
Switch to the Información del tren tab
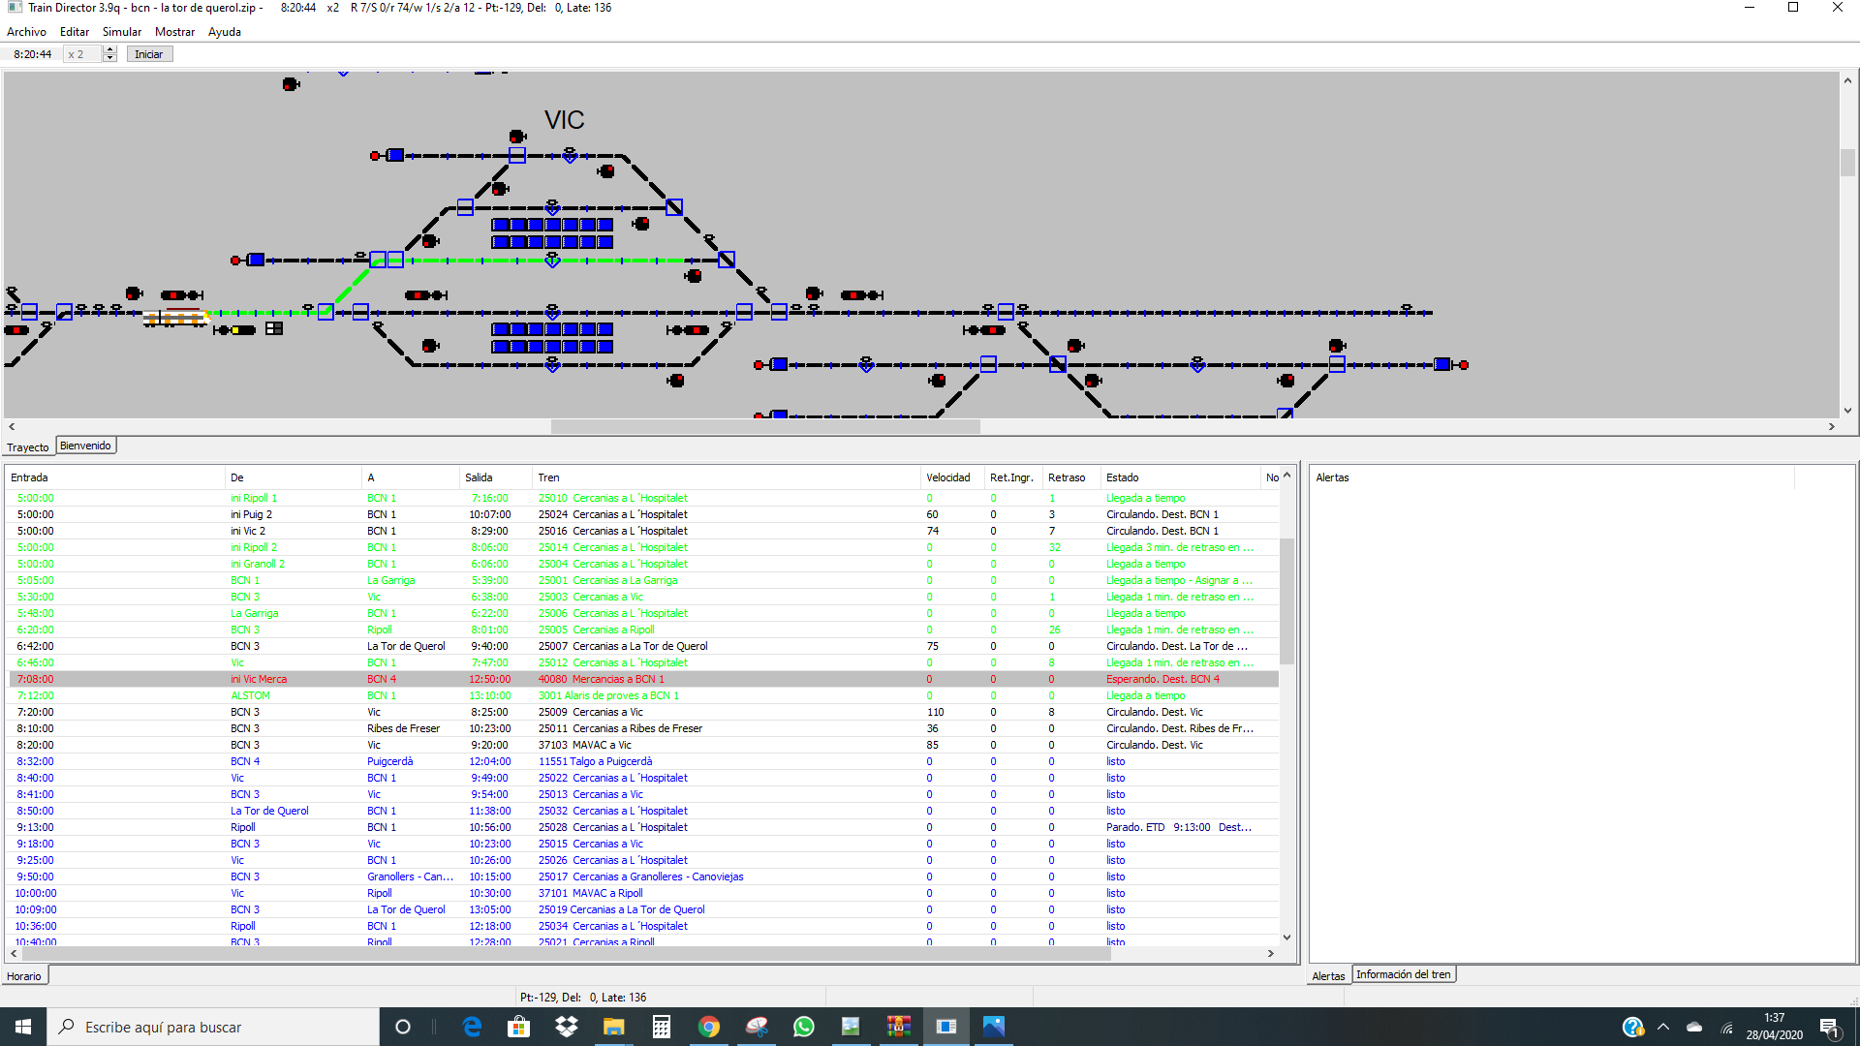(1403, 974)
